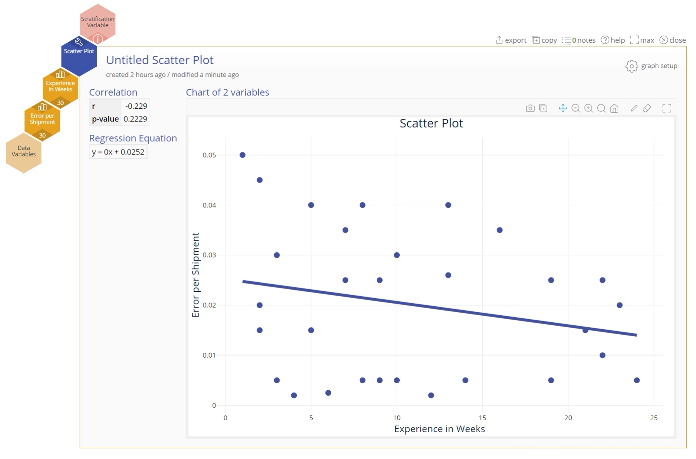This screenshot has height=459, width=696.
Task: Click the created and modified timestamp text
Action: pyautogui.click(x=172, y=75)
